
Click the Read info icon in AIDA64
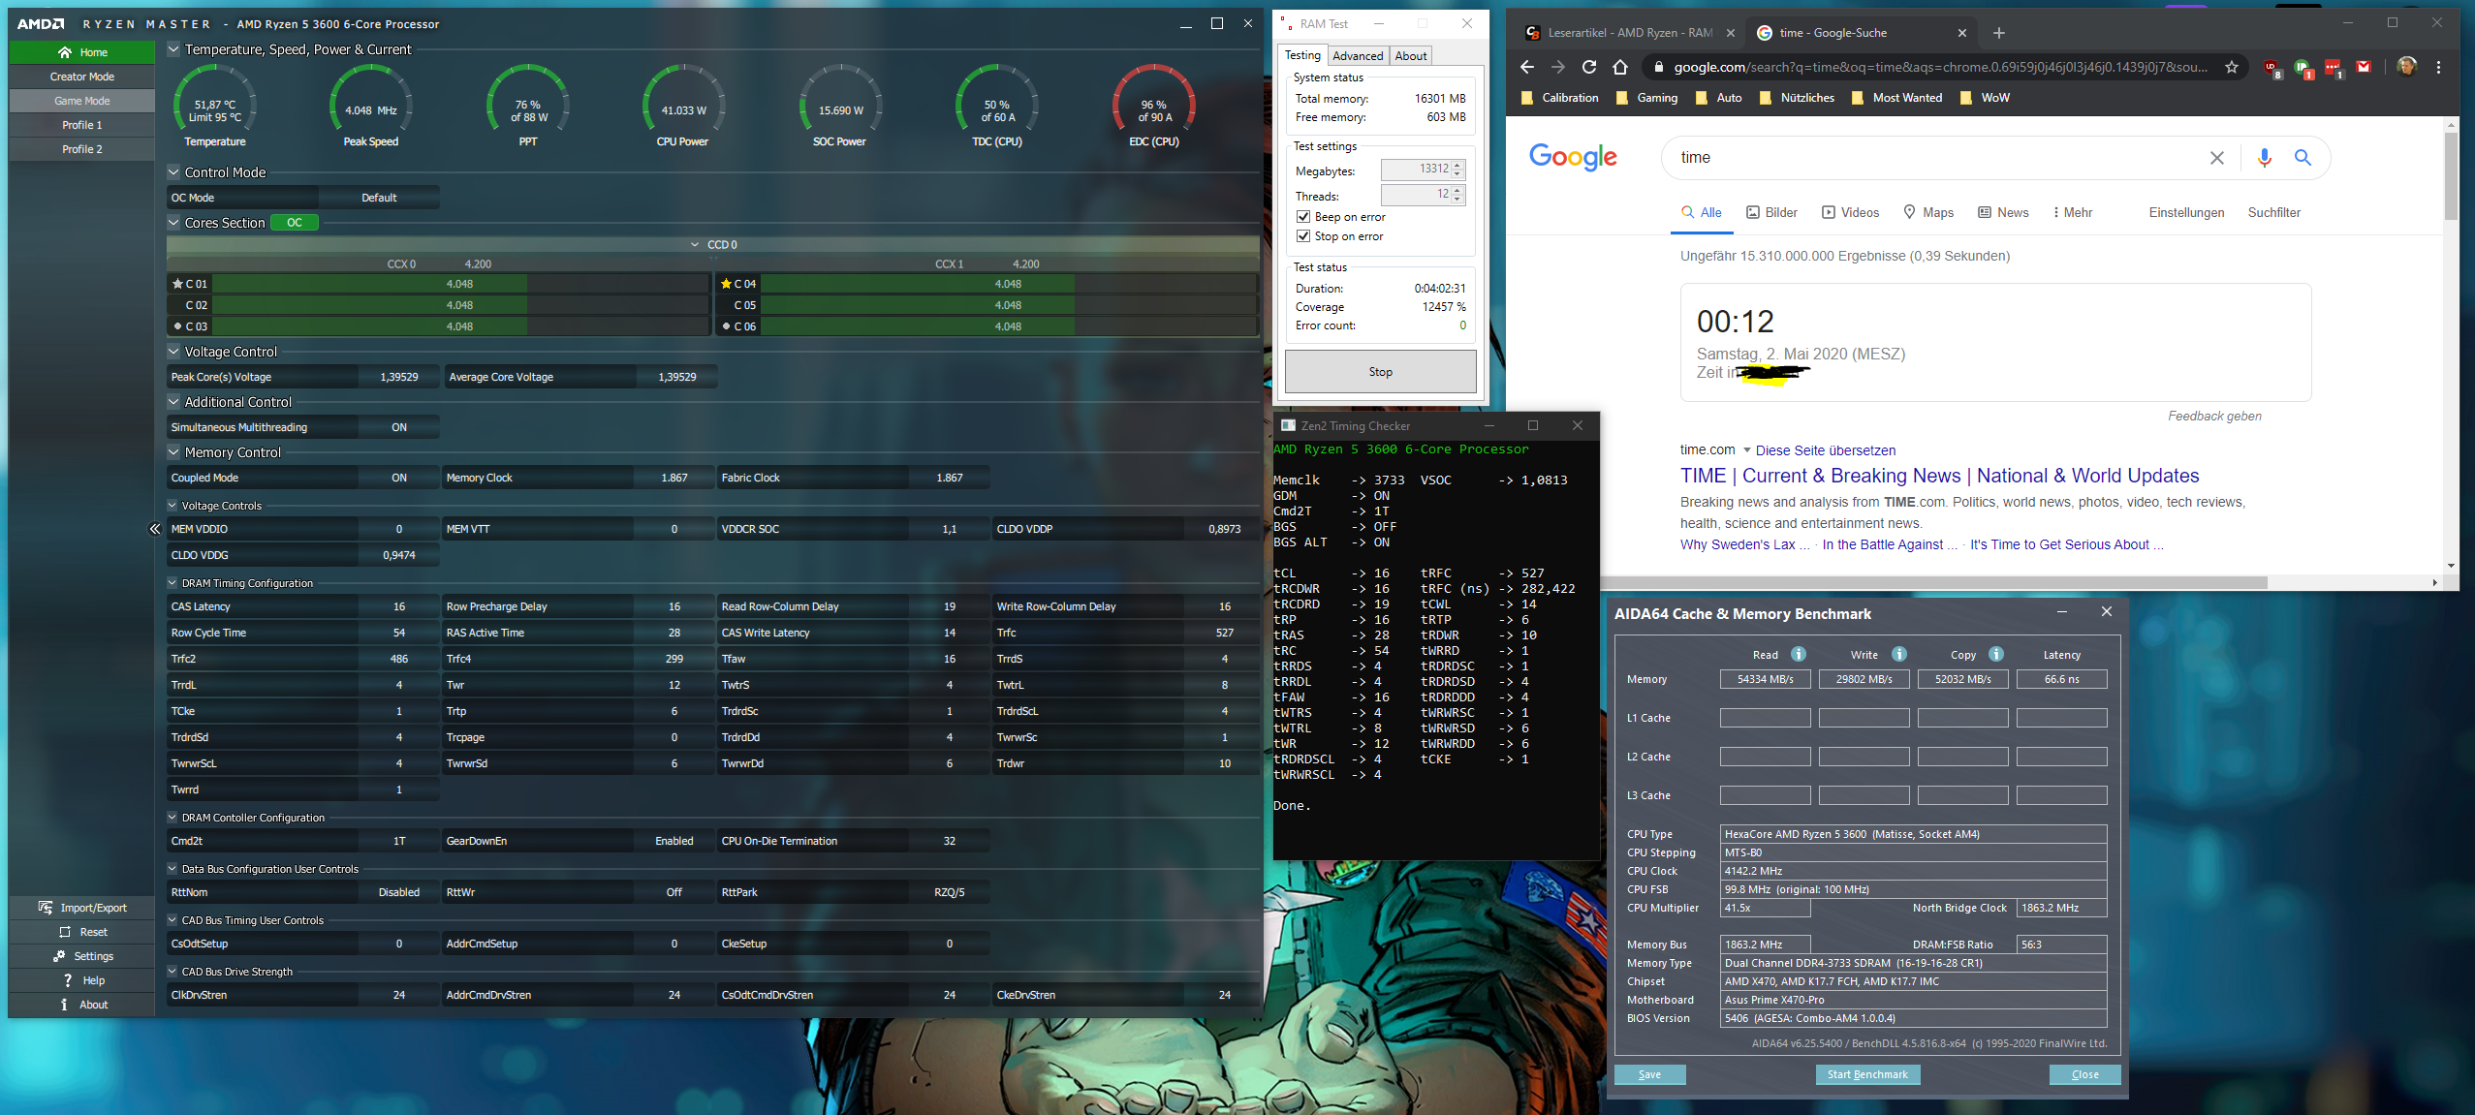tap(1799, 654)
